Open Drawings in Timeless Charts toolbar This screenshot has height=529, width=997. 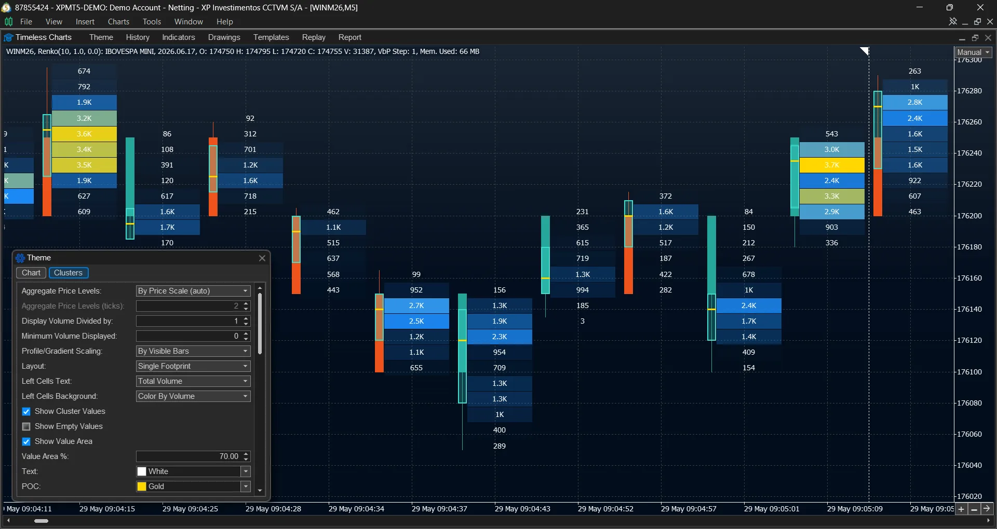(x=224, y=37)
